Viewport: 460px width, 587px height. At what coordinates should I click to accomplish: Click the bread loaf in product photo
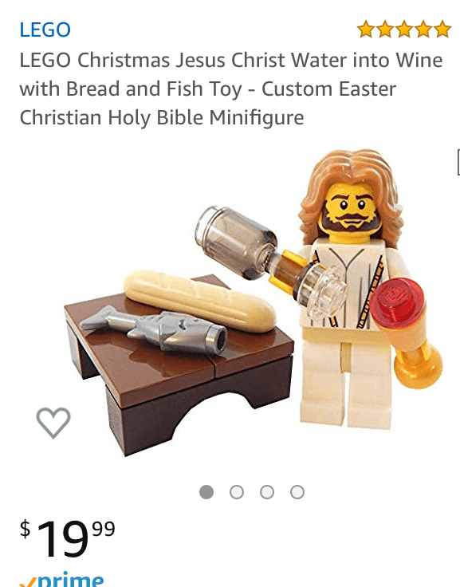(199, 301)
